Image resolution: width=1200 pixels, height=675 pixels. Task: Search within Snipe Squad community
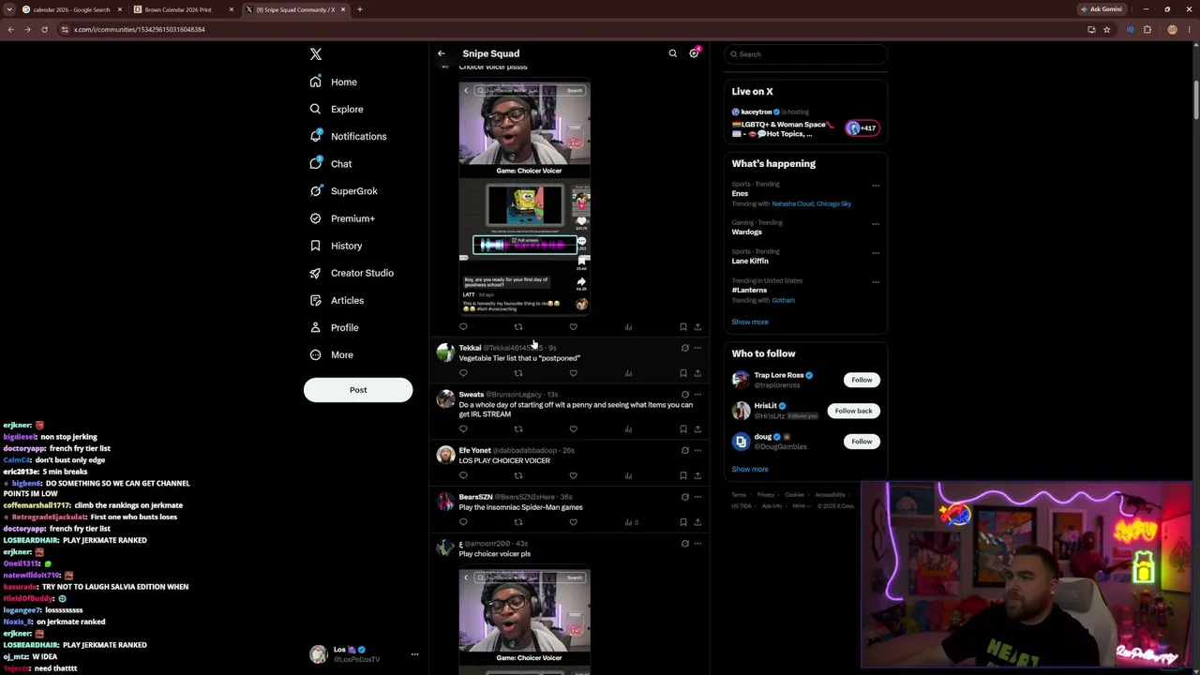[672, 53]
